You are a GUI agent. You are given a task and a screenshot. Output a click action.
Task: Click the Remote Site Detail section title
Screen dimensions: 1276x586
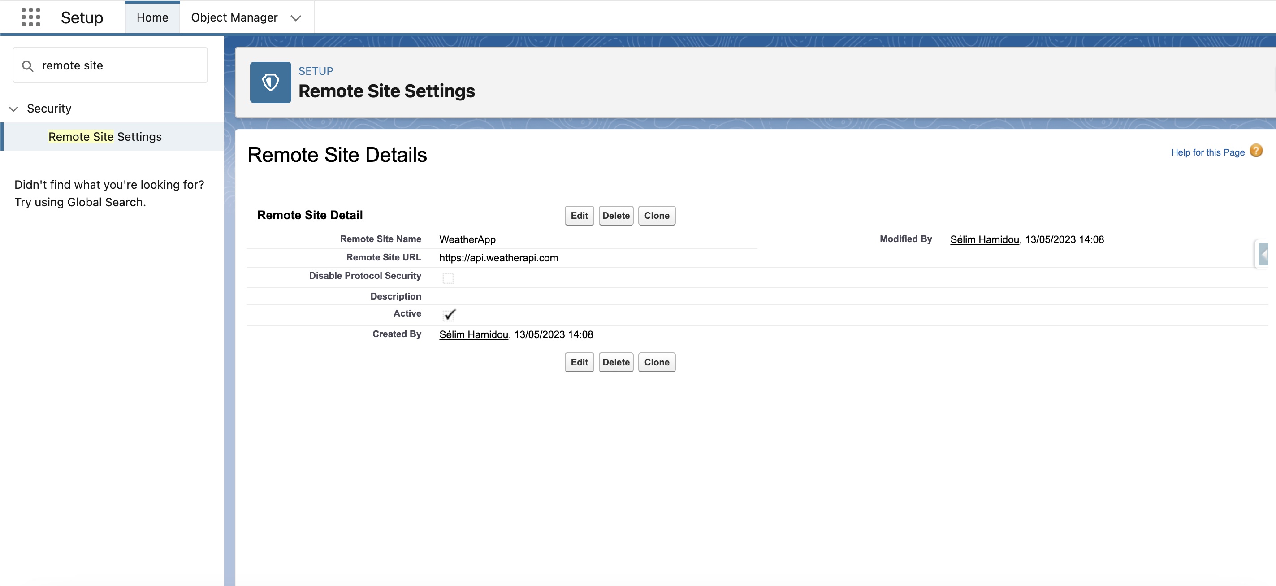[310, 216]
